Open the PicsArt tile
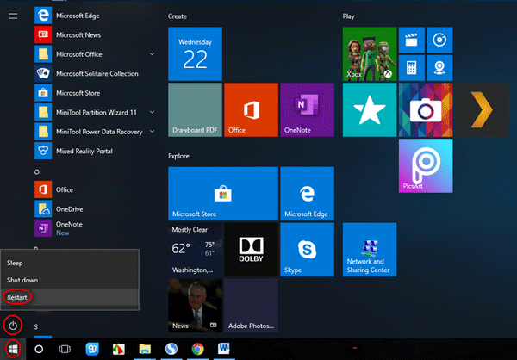This screenshot has height=360, width=517. pos(426,166)
